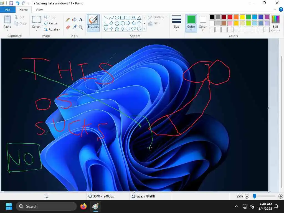284x213 pixels.
Task: Choose the Left arrow shape
Action: [x=134, y=23]
